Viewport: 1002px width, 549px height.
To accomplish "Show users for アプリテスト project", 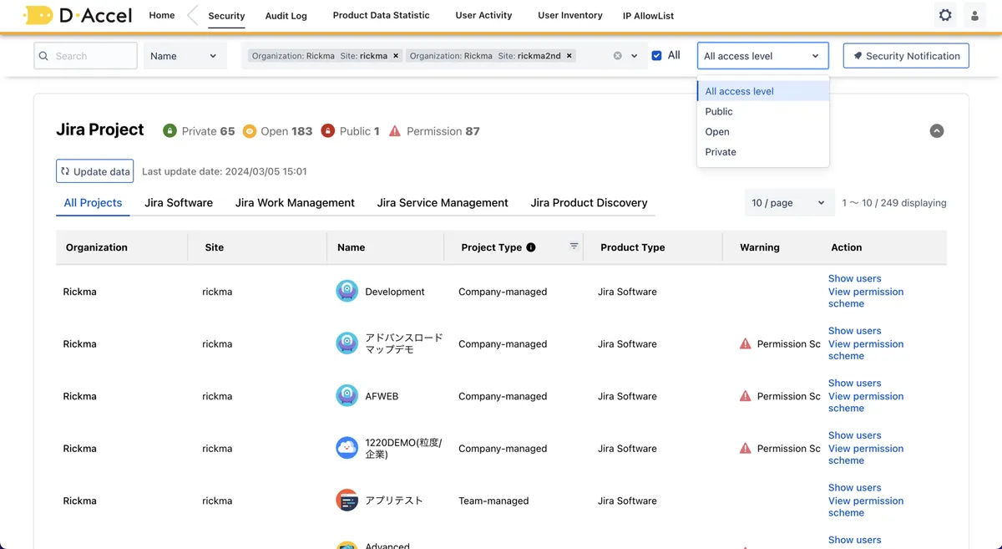I will [x=854, y=487].
